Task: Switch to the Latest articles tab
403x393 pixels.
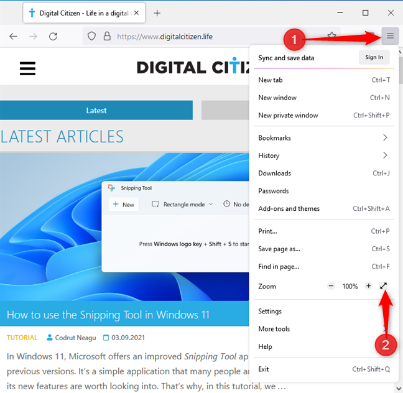Action: tap(96, 110)
